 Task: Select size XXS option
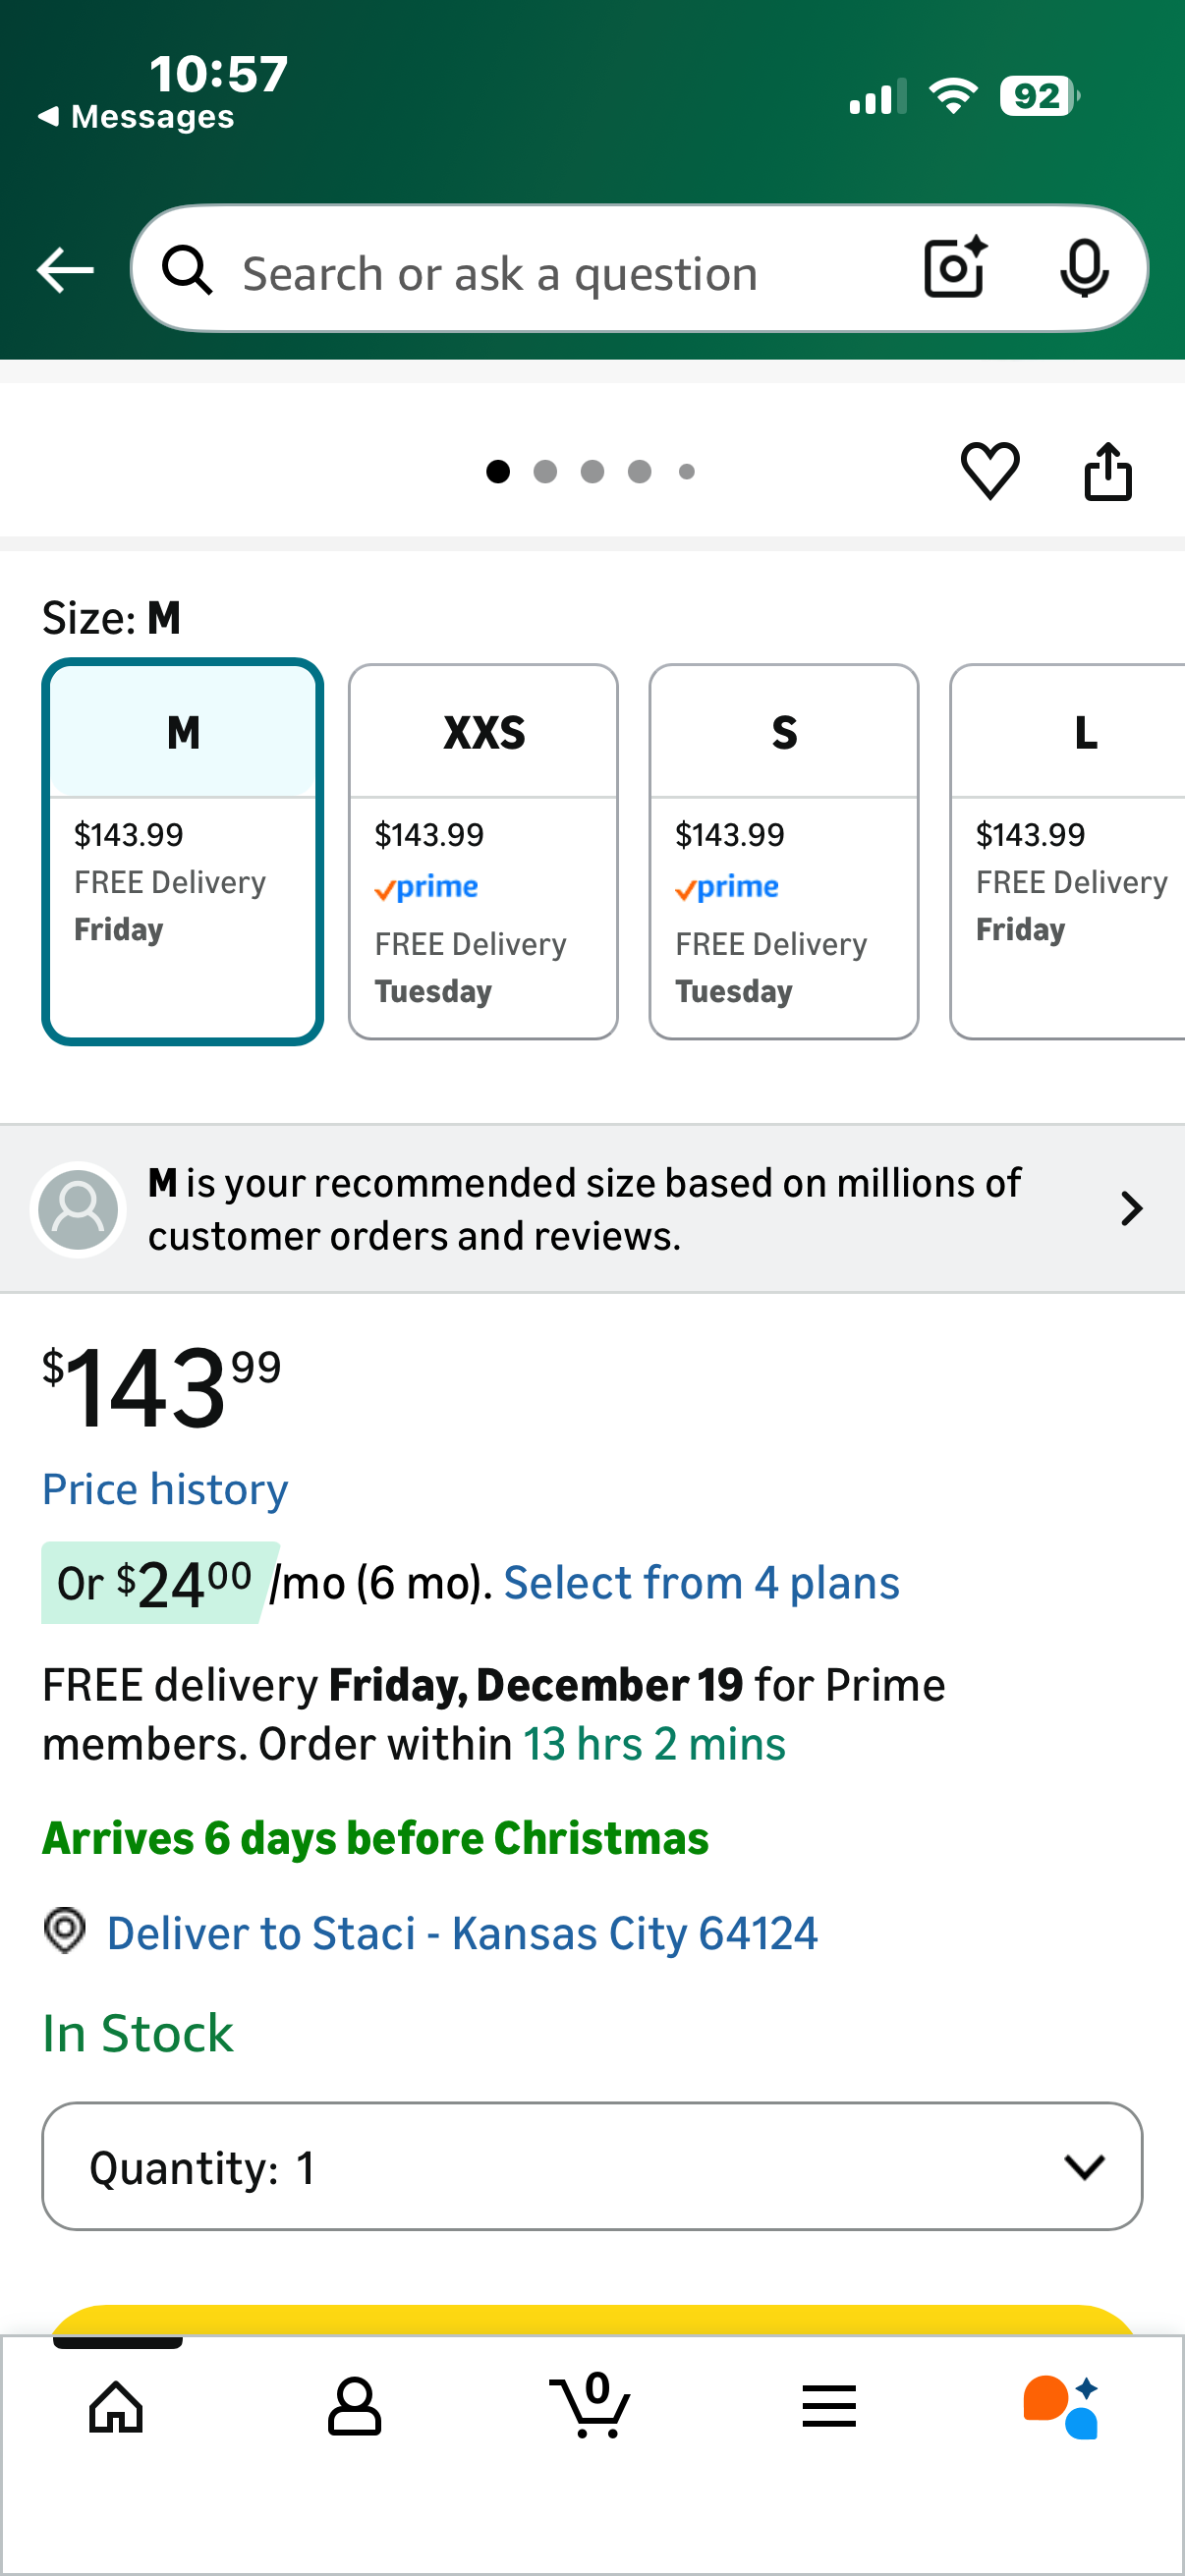click(x=483, y=850)
